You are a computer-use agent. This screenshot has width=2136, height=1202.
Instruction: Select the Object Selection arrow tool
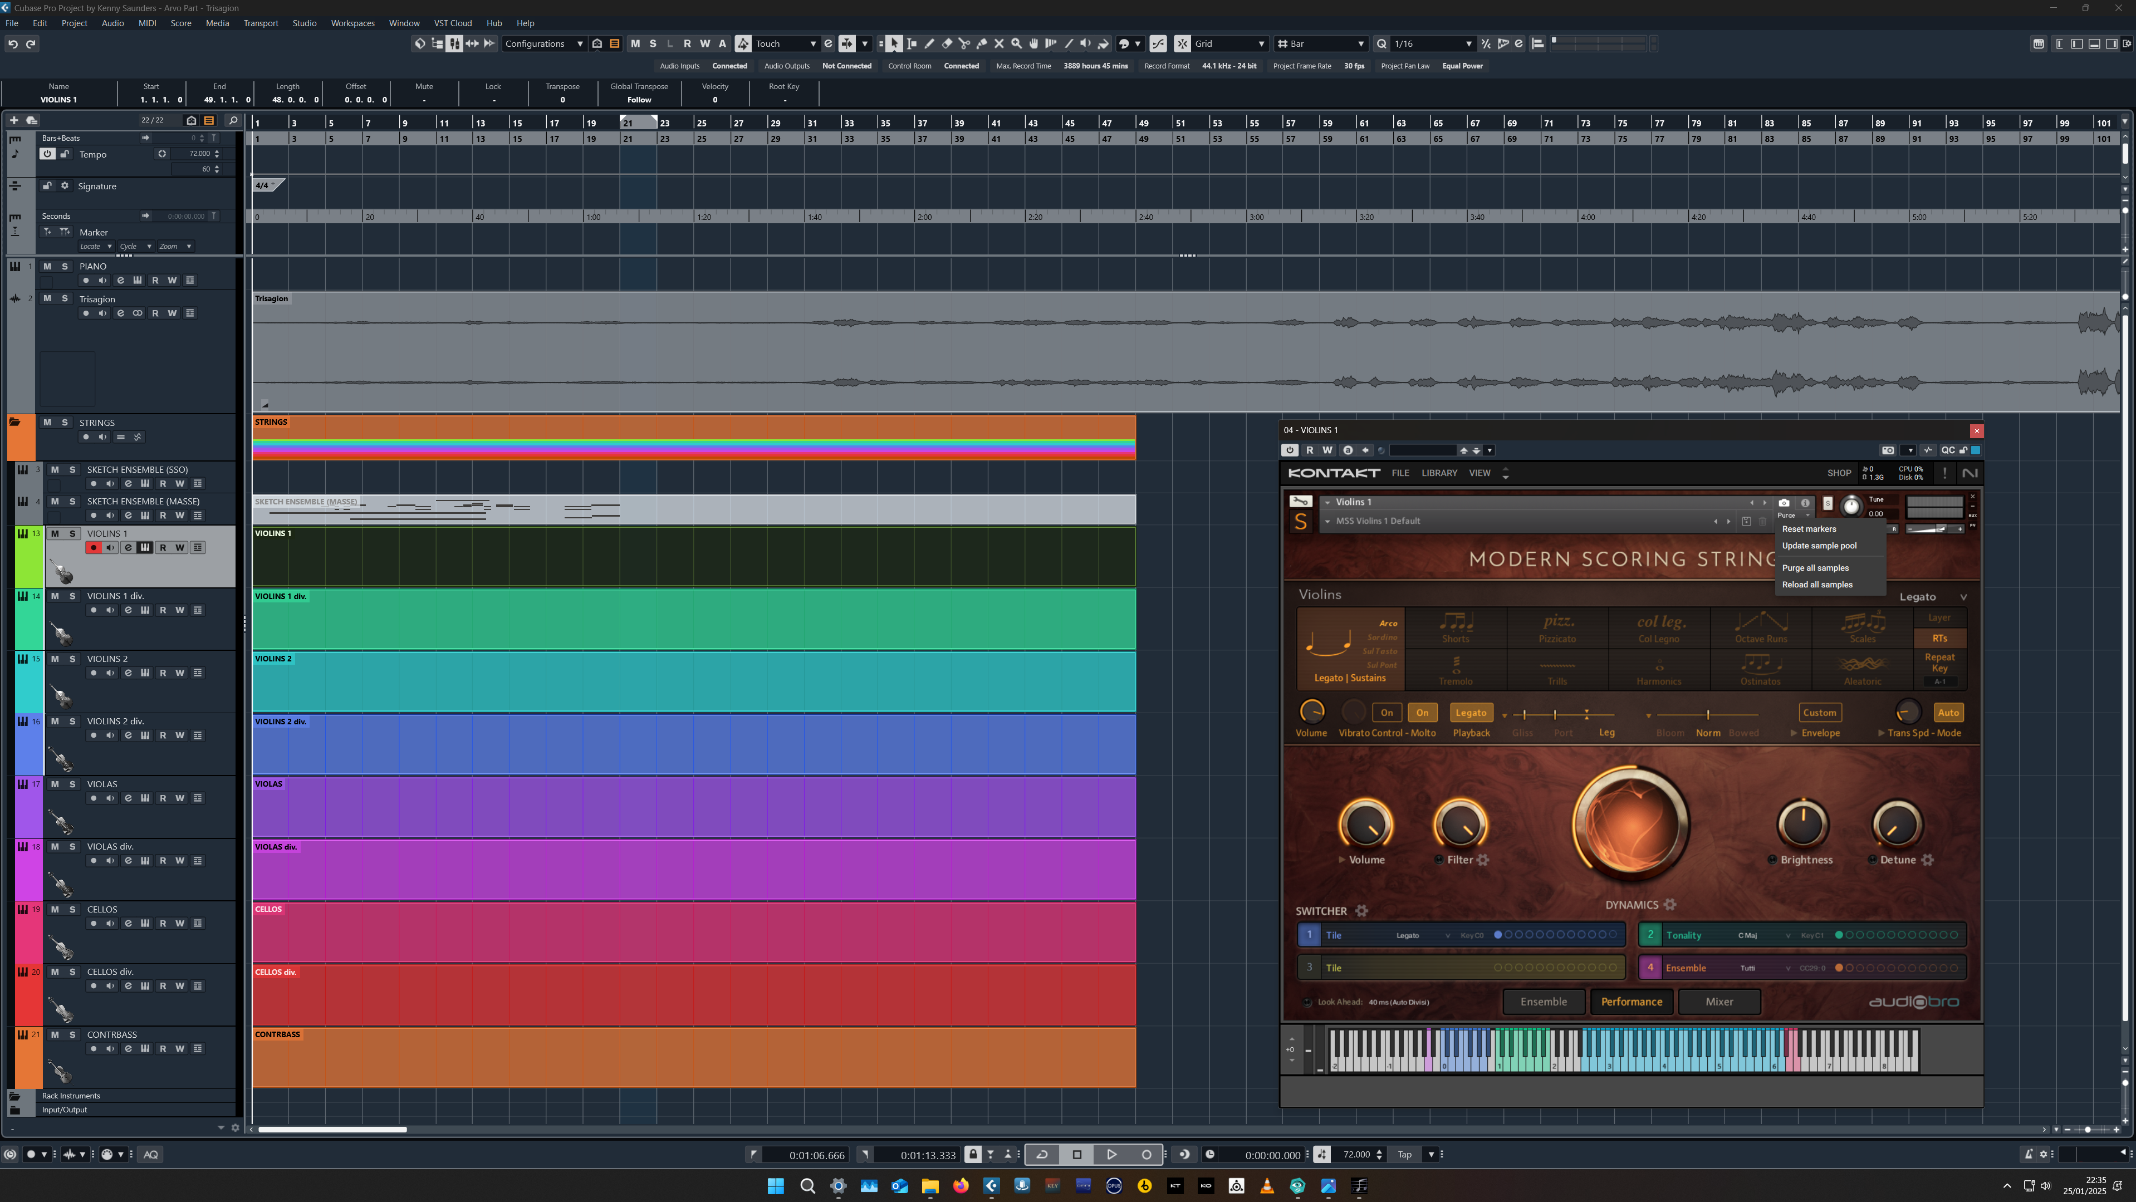click(894, 44)
